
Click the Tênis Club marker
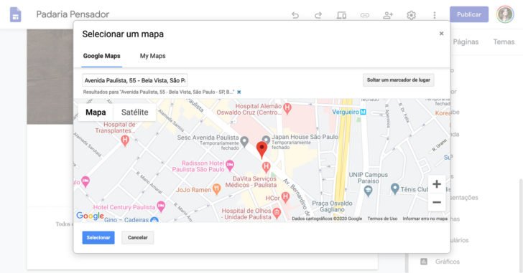tap(395, 188)
